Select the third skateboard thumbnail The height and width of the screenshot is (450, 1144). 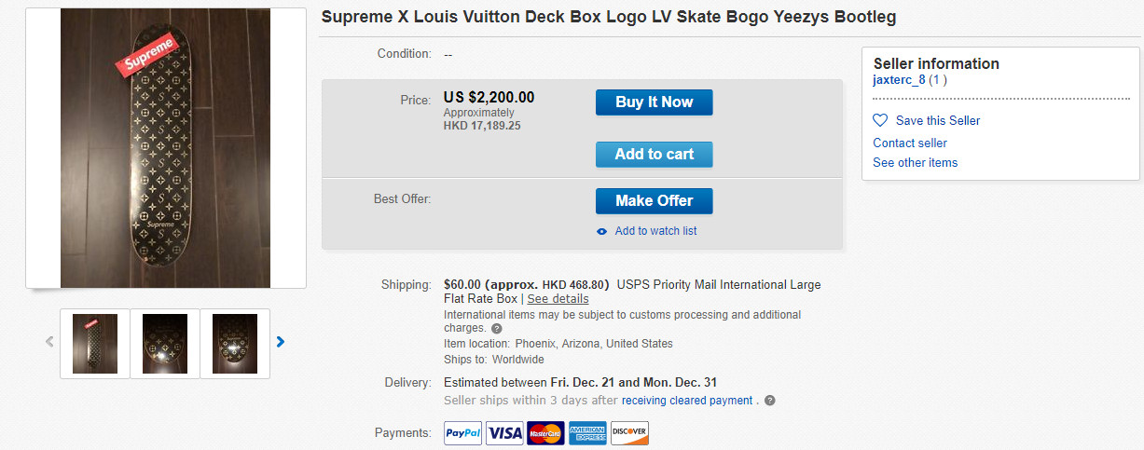(235, 344)
